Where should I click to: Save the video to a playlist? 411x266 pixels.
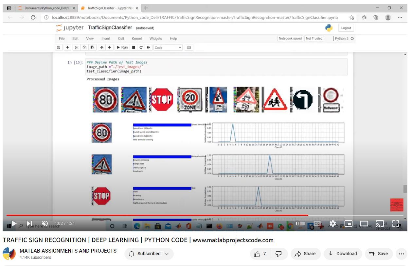[x=378, y=254]
